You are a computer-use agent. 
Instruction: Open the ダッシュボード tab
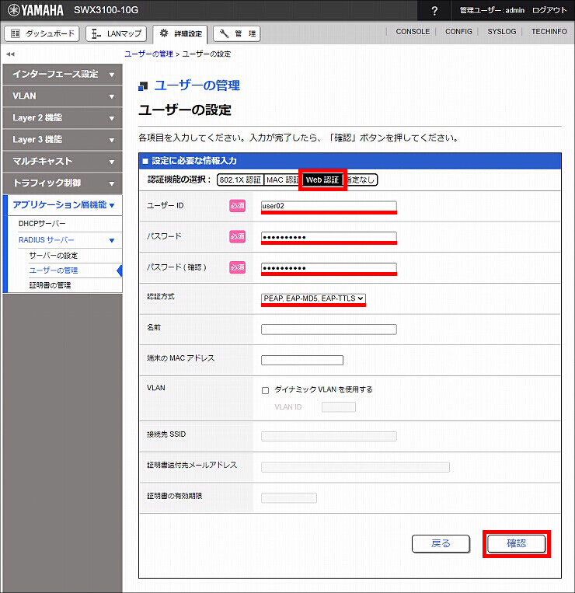point(42,33)
